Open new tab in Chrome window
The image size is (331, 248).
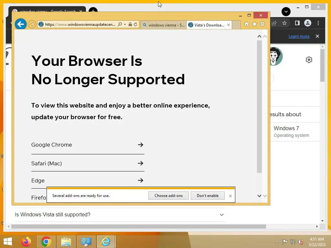pyautogui.click(x=93, y=10)
